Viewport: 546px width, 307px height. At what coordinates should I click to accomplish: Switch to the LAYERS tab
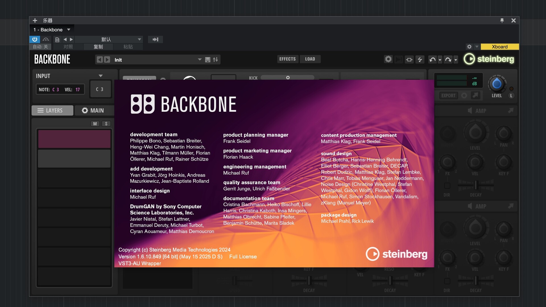[52, 111]
